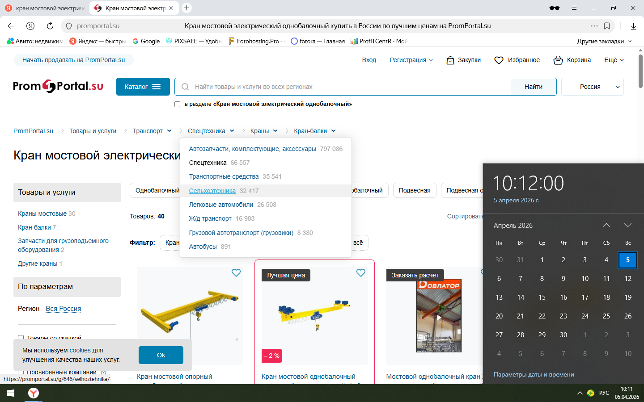Click the page vertical scrollbar
Image resolution: width=644 pixels, height=402 pixels.
point(640,71)
